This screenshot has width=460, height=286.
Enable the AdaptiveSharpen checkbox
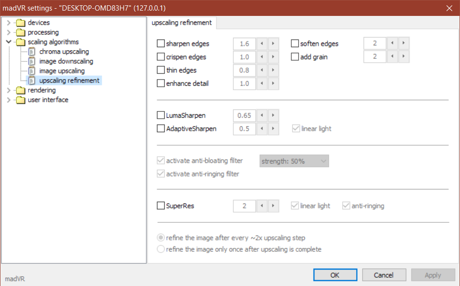click(x=161, y=128)
